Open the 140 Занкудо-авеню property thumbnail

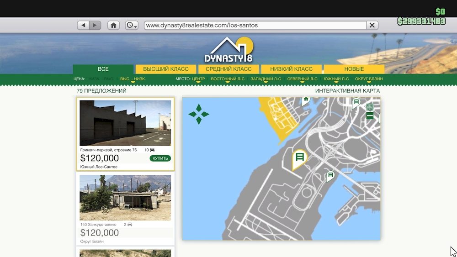tap(125, 198)
